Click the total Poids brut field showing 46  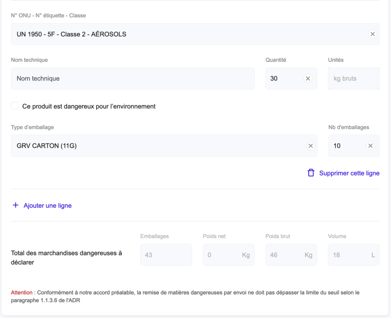coord(291,255)
